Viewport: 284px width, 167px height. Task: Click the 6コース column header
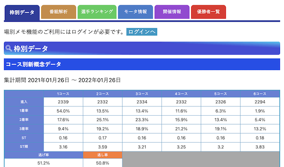coord(260,94)
